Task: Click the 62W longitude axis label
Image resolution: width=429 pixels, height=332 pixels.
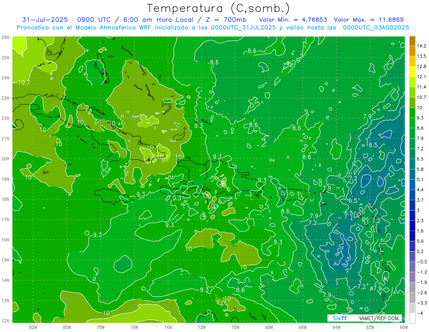Action: (x=370, y=327)
